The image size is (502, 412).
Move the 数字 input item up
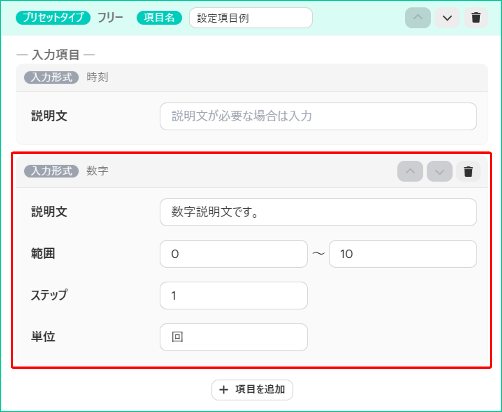410,171
